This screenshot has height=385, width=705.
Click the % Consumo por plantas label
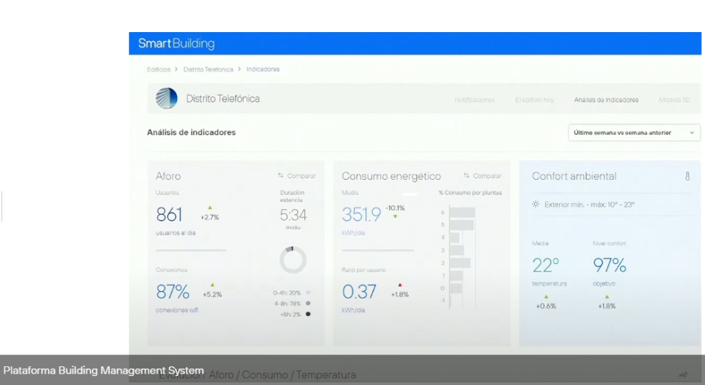coord(470,192)
